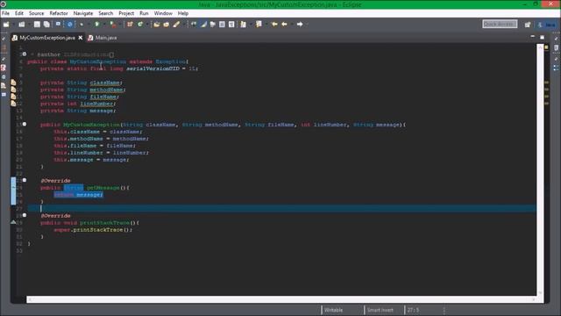
Task: Click the highlighted return message statement
Action: coord(78,195)
